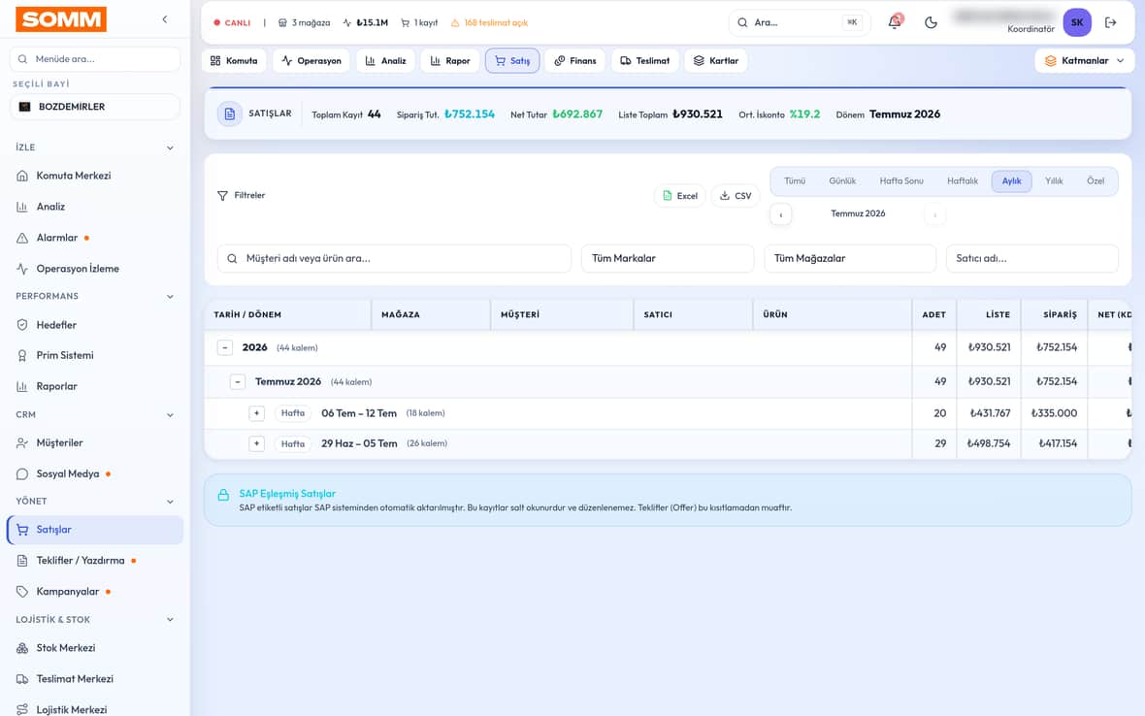The height and width of the screenshot is (716, 1145).
Task: Open the SK user avatar
Action: point(1077,22)
